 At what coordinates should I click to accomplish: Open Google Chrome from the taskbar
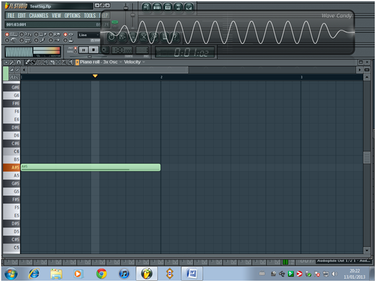(101, 273)
